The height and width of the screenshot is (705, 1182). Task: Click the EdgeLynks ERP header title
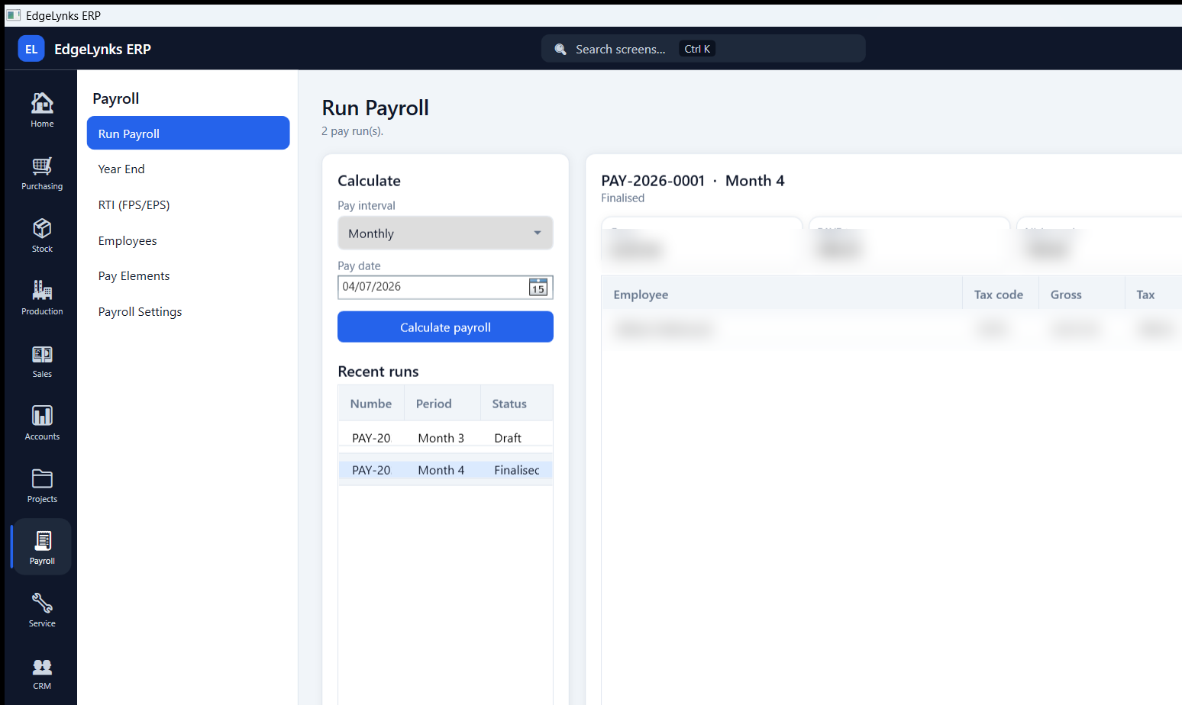102,49
